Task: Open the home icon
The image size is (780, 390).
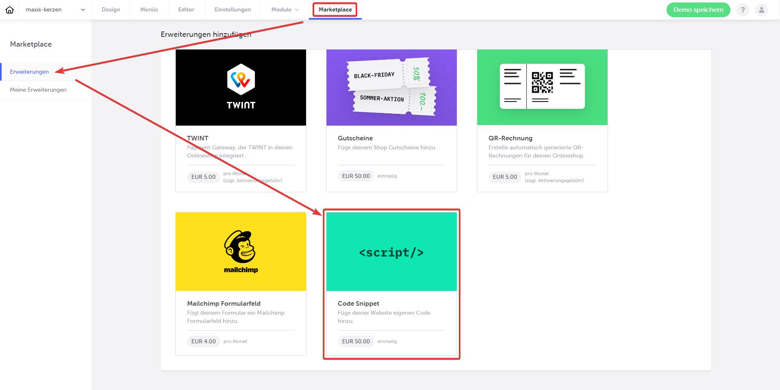Action: click(x=9, y=10)
